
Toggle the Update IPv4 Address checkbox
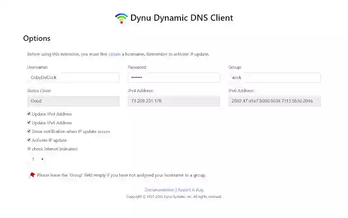[29, 114]
